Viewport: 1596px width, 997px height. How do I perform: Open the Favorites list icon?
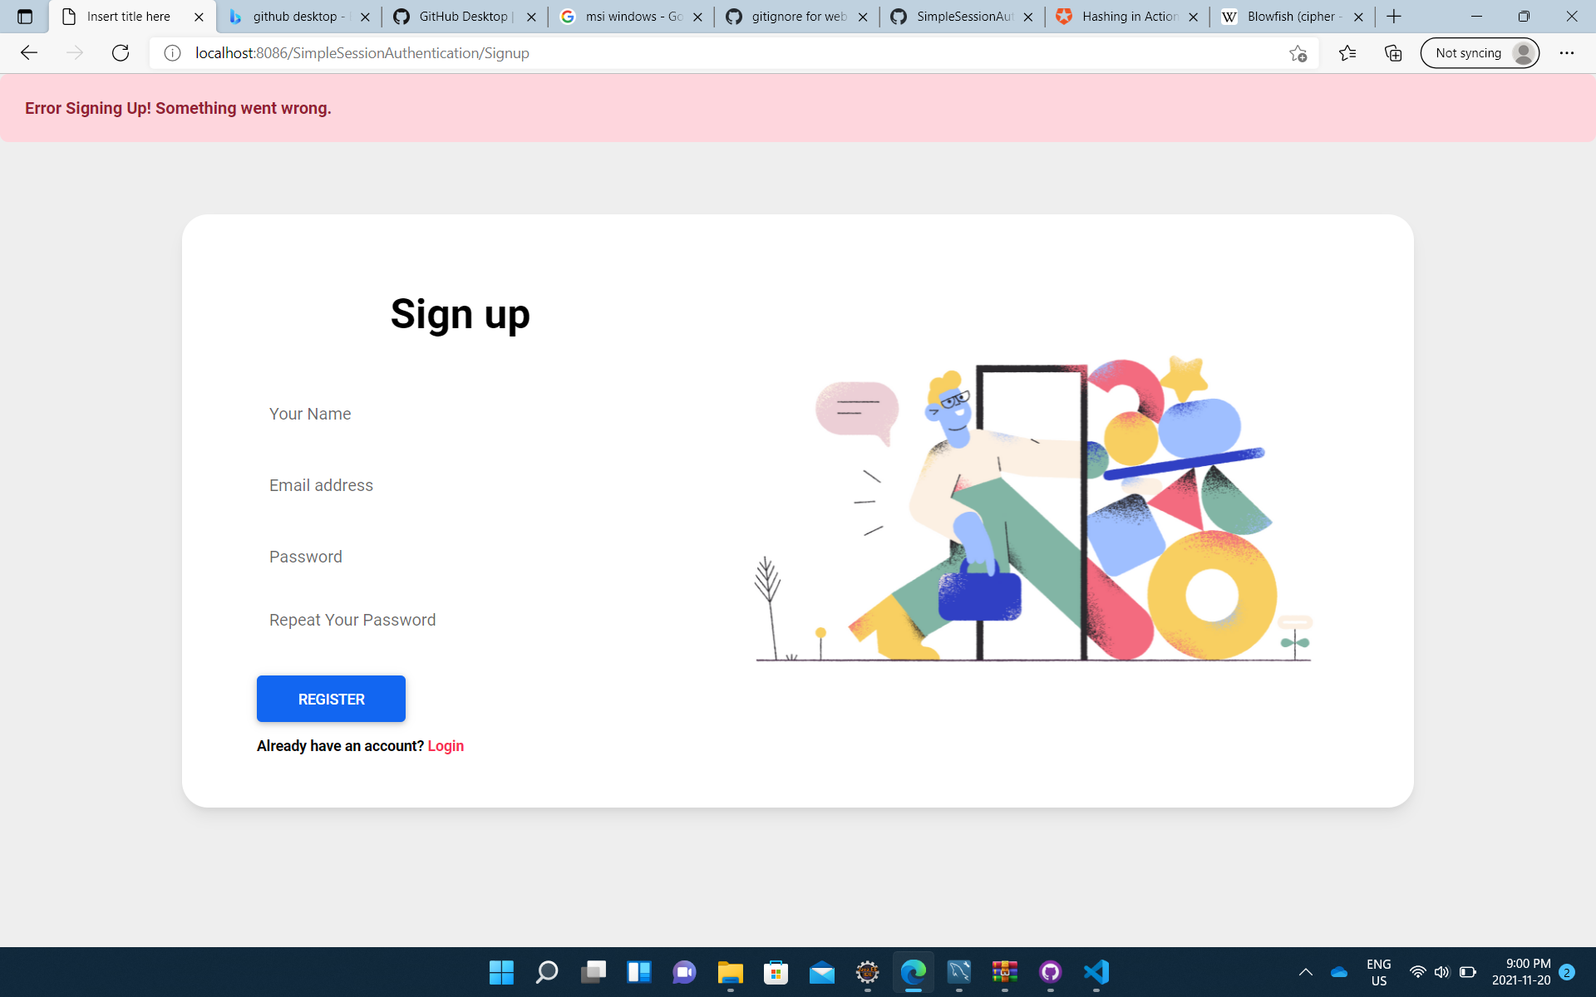tap(1347, 53)
